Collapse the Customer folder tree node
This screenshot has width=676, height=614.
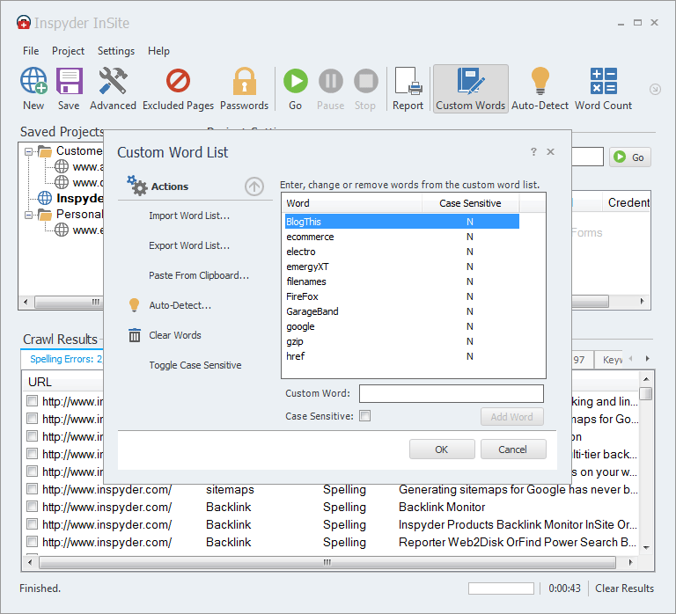tap(28, 151)
